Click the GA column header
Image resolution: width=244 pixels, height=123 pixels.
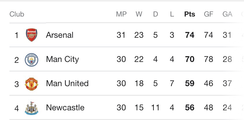pyautogui.click(x=227, y=14)
